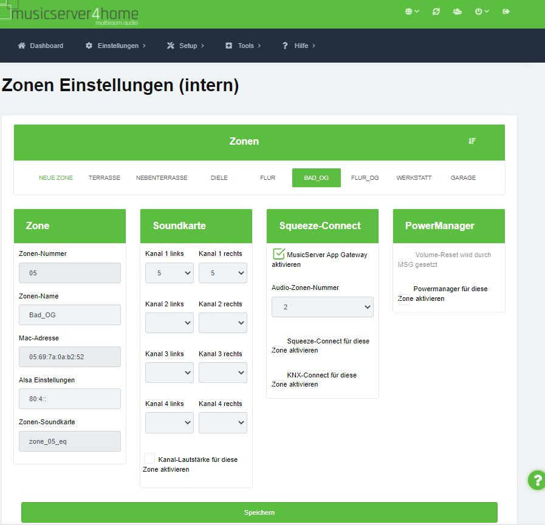Open the Kanal 4 links dropdown
Screen dimensions: 545x527
coord(170,422)
